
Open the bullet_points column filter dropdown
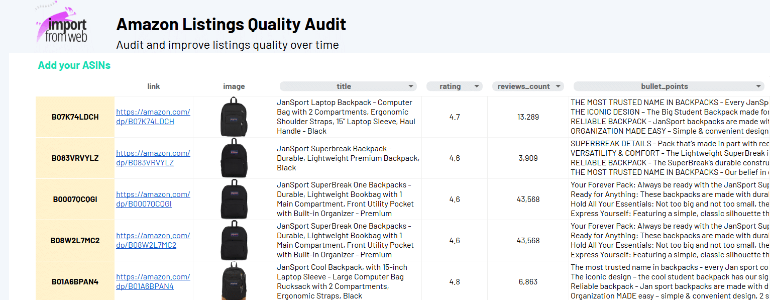click(x=758, y=86)
